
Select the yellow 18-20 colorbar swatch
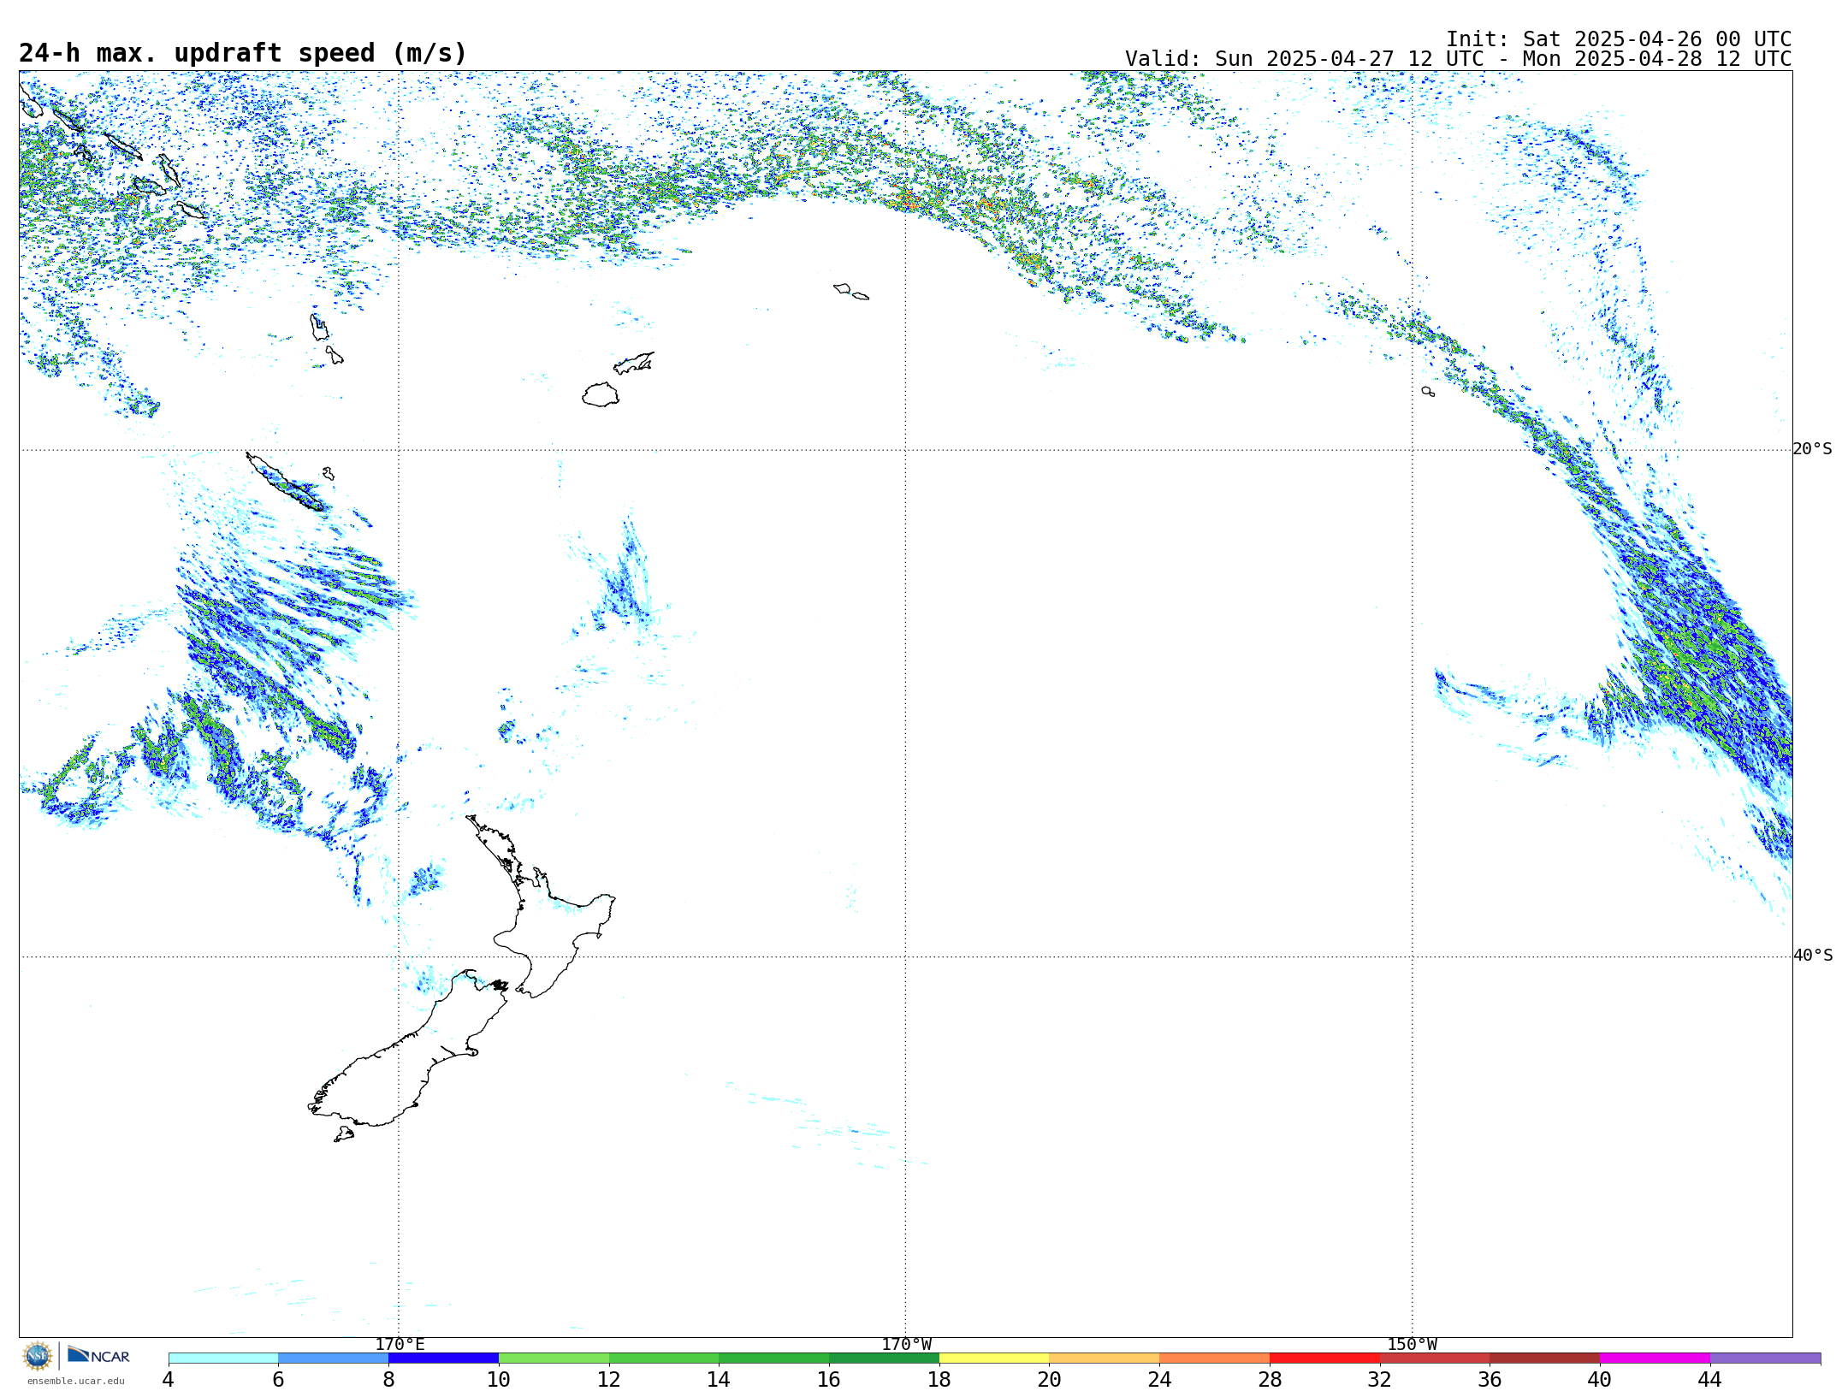point(993,1358)
